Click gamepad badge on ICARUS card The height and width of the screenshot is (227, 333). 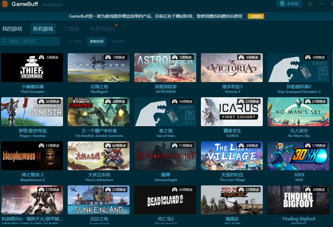pos(241,101)
